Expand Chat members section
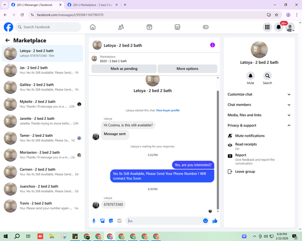 259,105
